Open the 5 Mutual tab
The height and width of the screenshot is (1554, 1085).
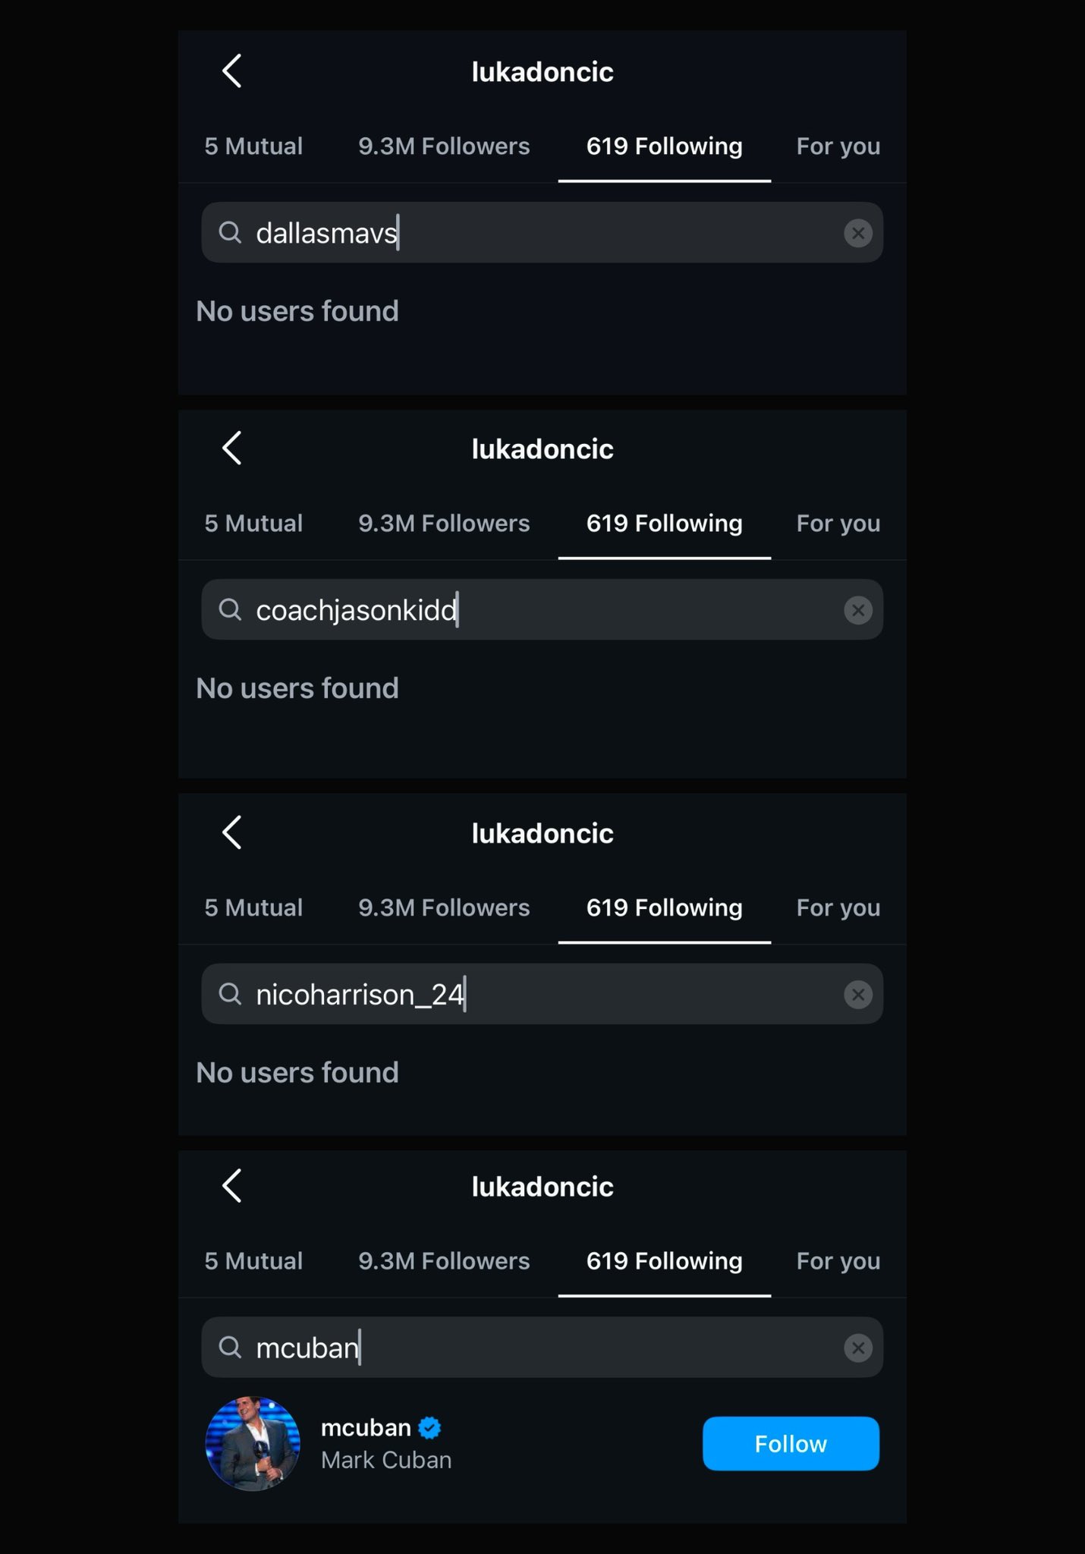pyautogui.click(x=253, y=146)
